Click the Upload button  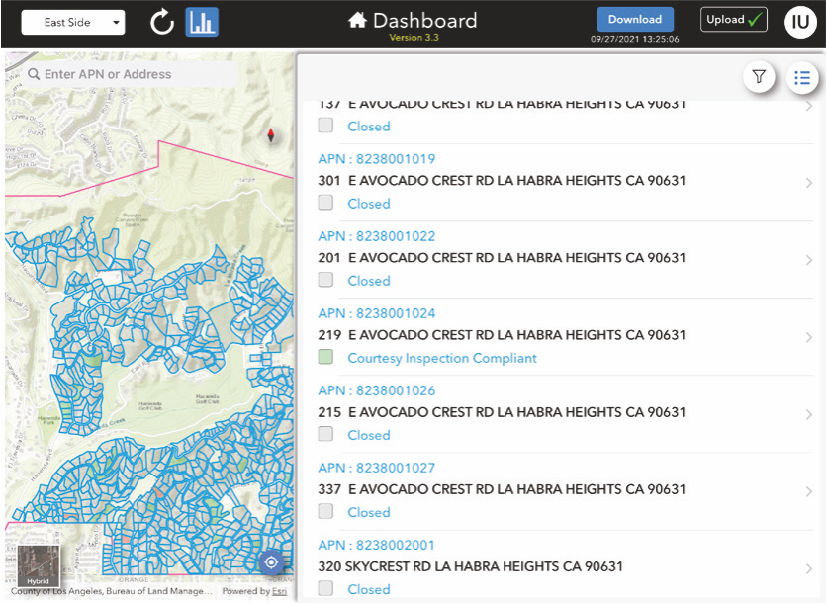pos(733,19)
